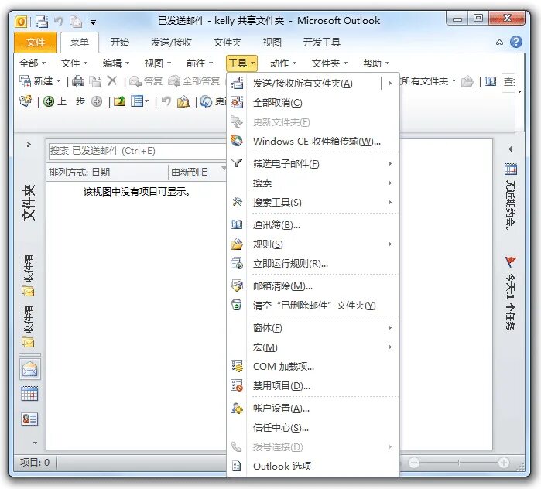The image size is (541, 489).
Task: Open the Contacts icon in navigation pane
Action: 29,419
